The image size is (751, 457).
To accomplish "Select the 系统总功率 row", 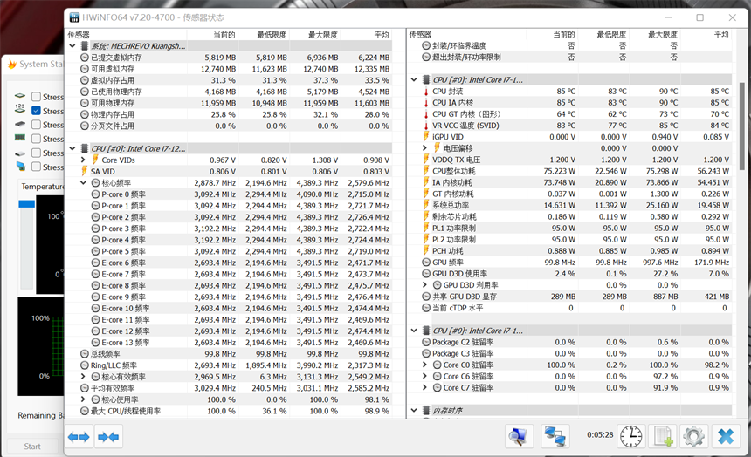I will coord(569,205).
